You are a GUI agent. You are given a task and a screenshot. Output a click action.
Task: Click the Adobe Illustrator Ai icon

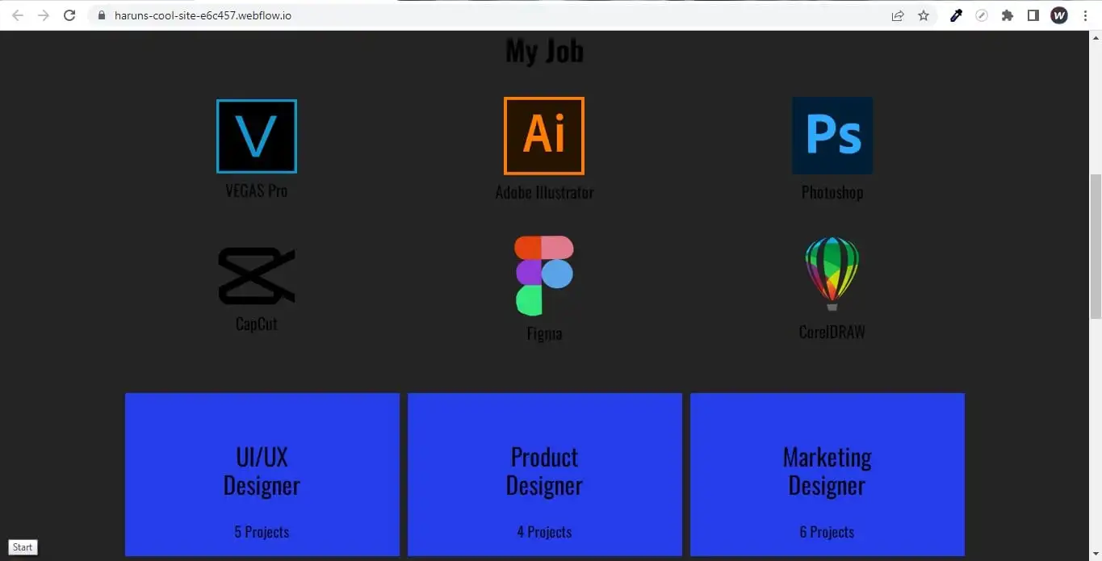(x=544, y=136)
